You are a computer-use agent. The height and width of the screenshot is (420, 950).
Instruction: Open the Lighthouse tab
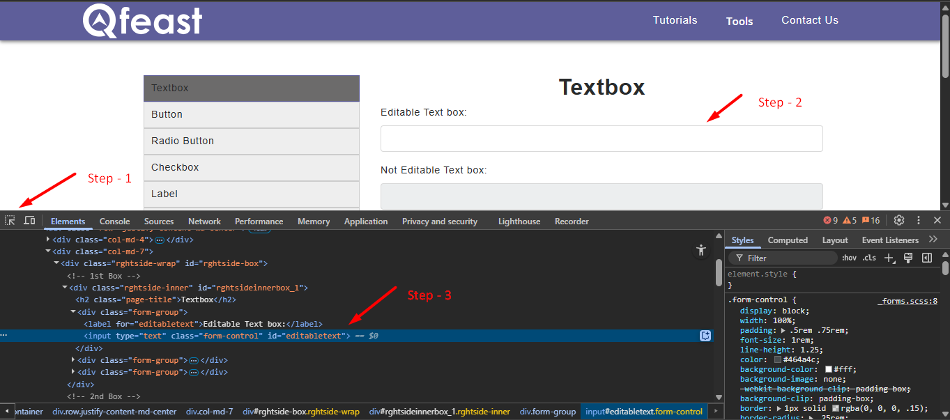[519, 221]
